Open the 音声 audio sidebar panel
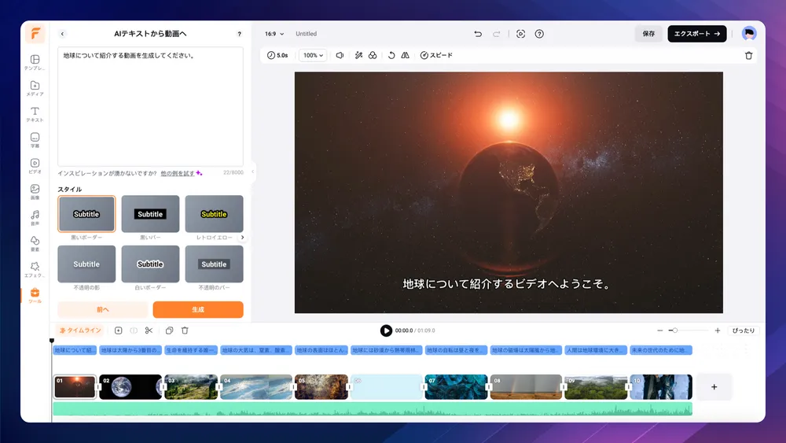The width and height of the screenshot is (786, 443). (x=35, y=218)
